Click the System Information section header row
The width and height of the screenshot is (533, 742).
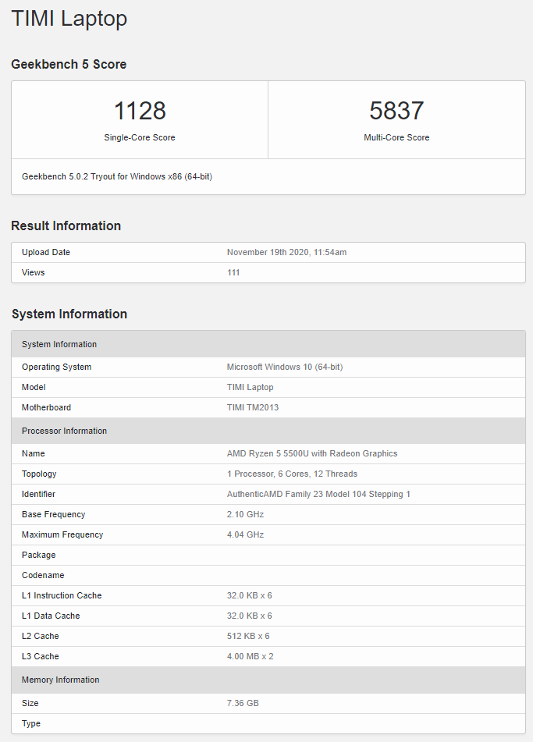point(268,344)
